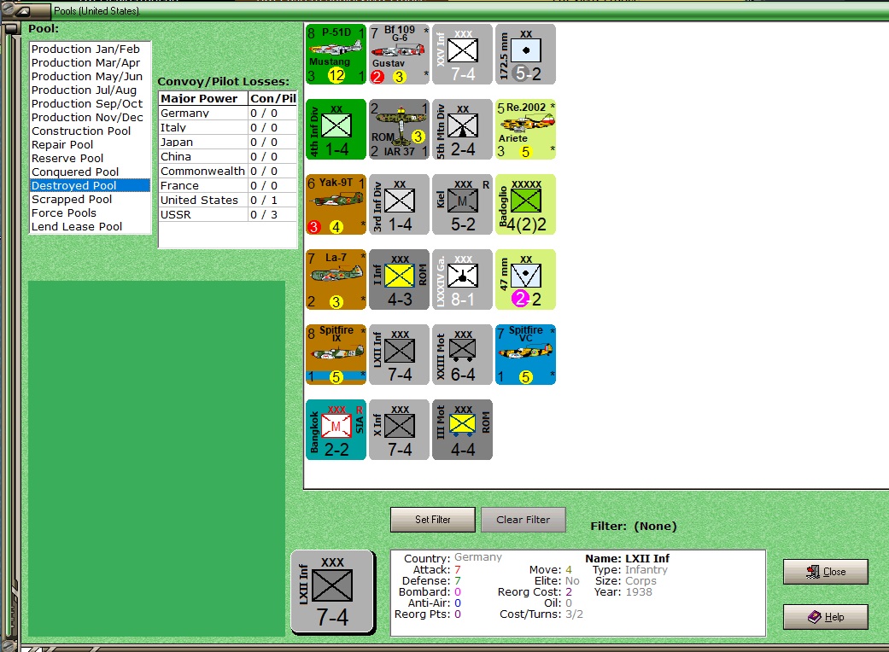The image size is (889, 652).
Task: Pick the Spitfire VC fighter counter
Action: tap(525, 355)
